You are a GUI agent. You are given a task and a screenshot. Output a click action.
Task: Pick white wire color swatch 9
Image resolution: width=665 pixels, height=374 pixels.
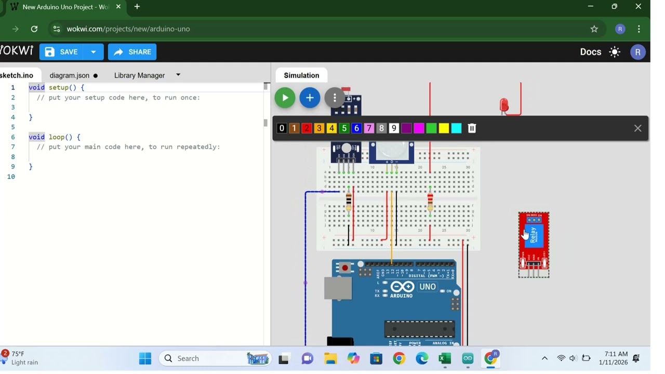tap(394, 128)
